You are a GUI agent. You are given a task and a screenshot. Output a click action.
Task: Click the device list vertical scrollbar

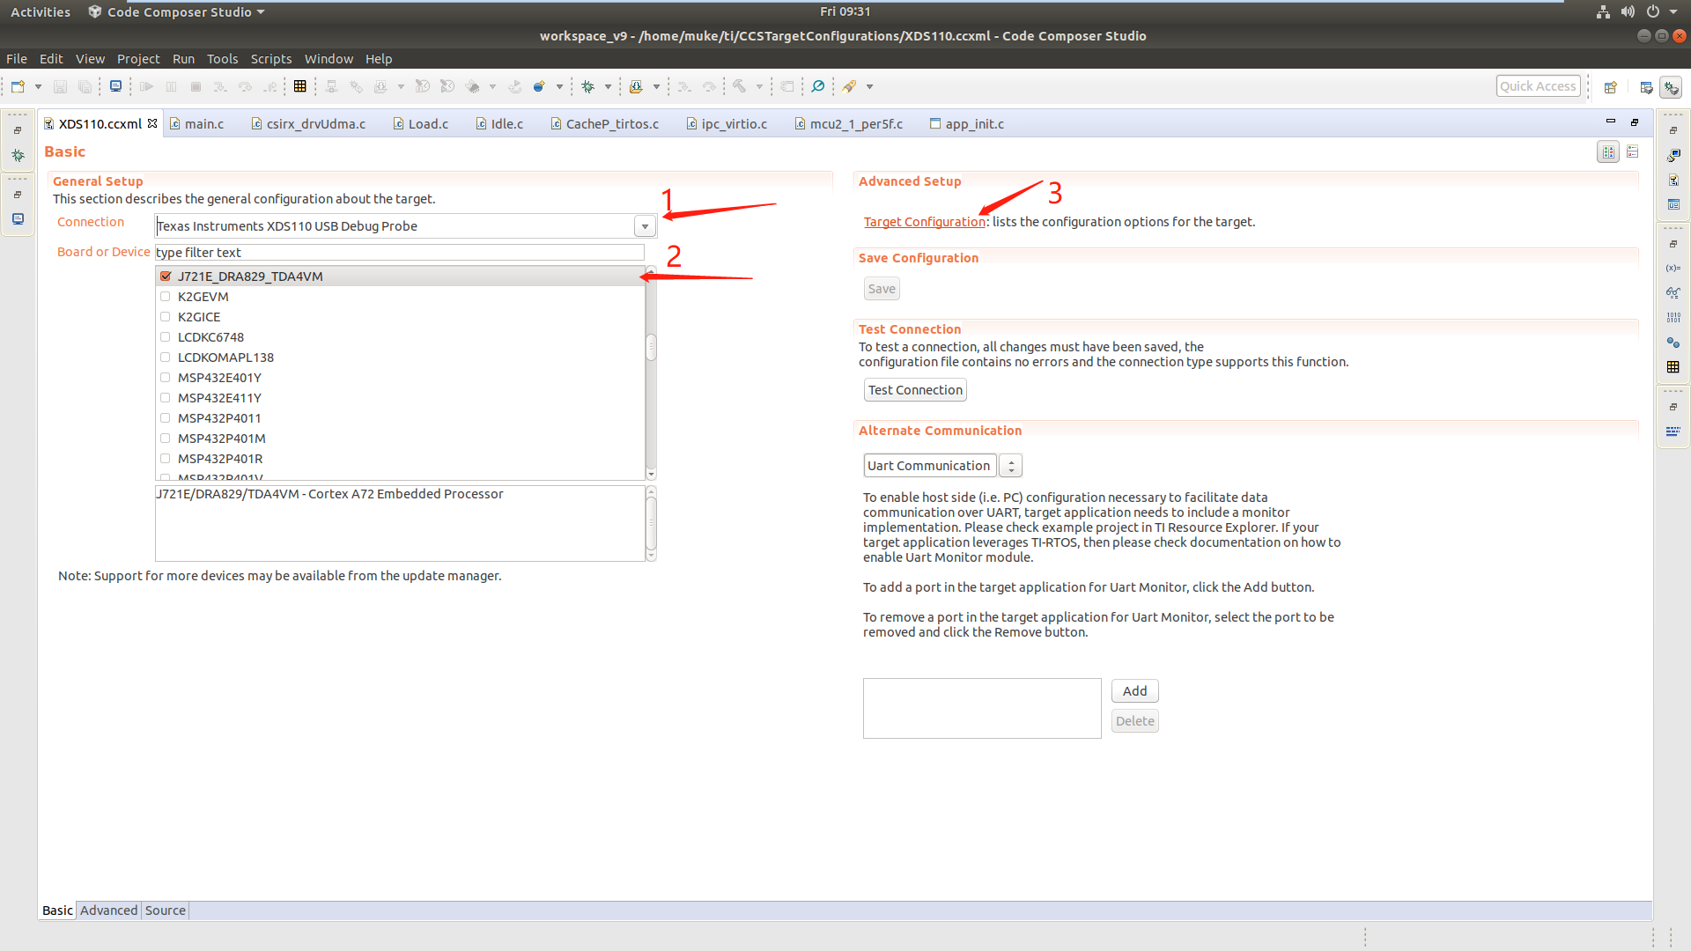pyautogui.click(x=651, y=373)
